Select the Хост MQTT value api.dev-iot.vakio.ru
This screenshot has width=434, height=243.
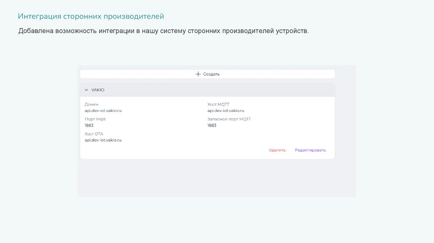[226, 110]
